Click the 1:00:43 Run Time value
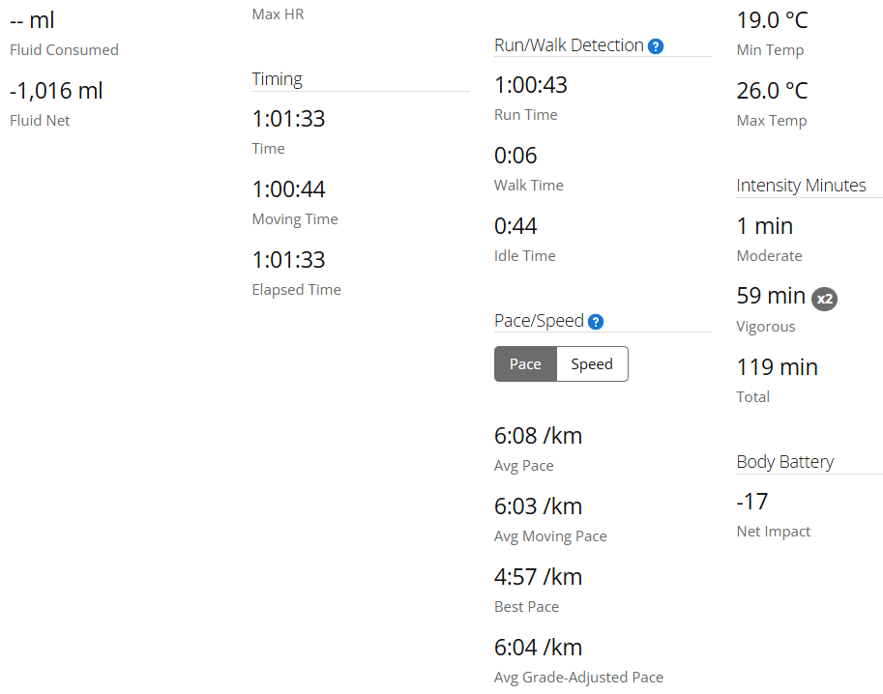This screenshot has width=883, height=694. tap(531, 85)
